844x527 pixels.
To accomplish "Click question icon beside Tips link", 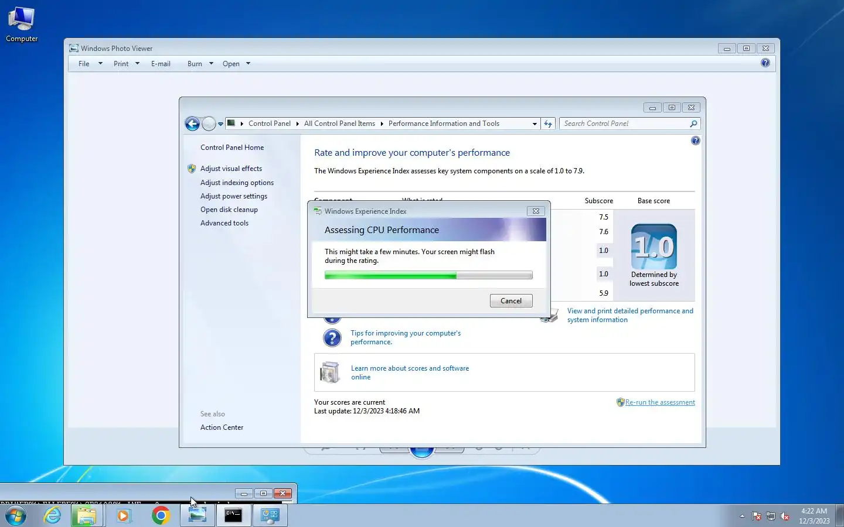I will click(x=332, y=338).
